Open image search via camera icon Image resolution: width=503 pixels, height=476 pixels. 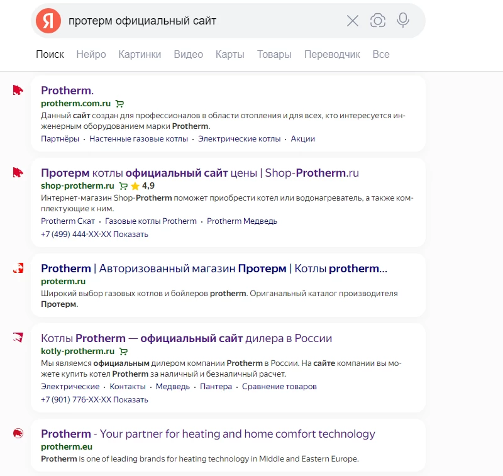click(x=378, y=21)
